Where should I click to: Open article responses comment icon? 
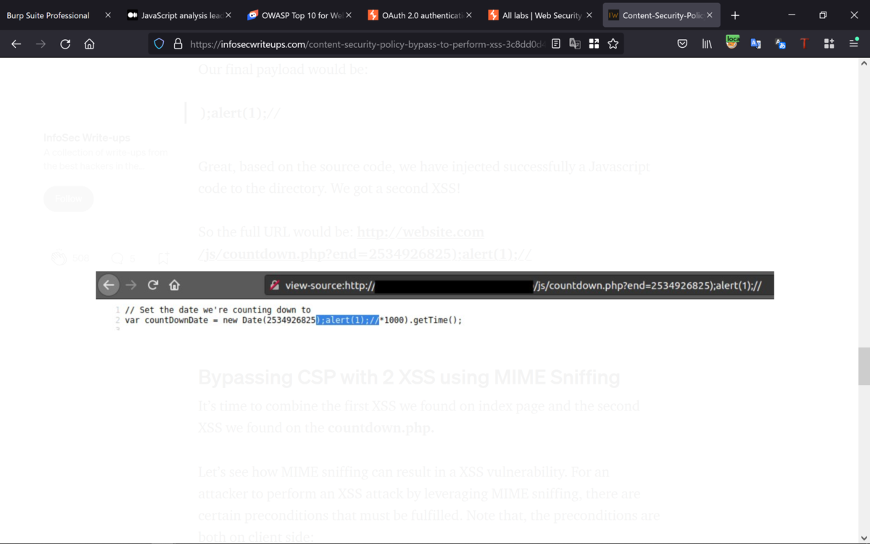(x=117, y=257)
